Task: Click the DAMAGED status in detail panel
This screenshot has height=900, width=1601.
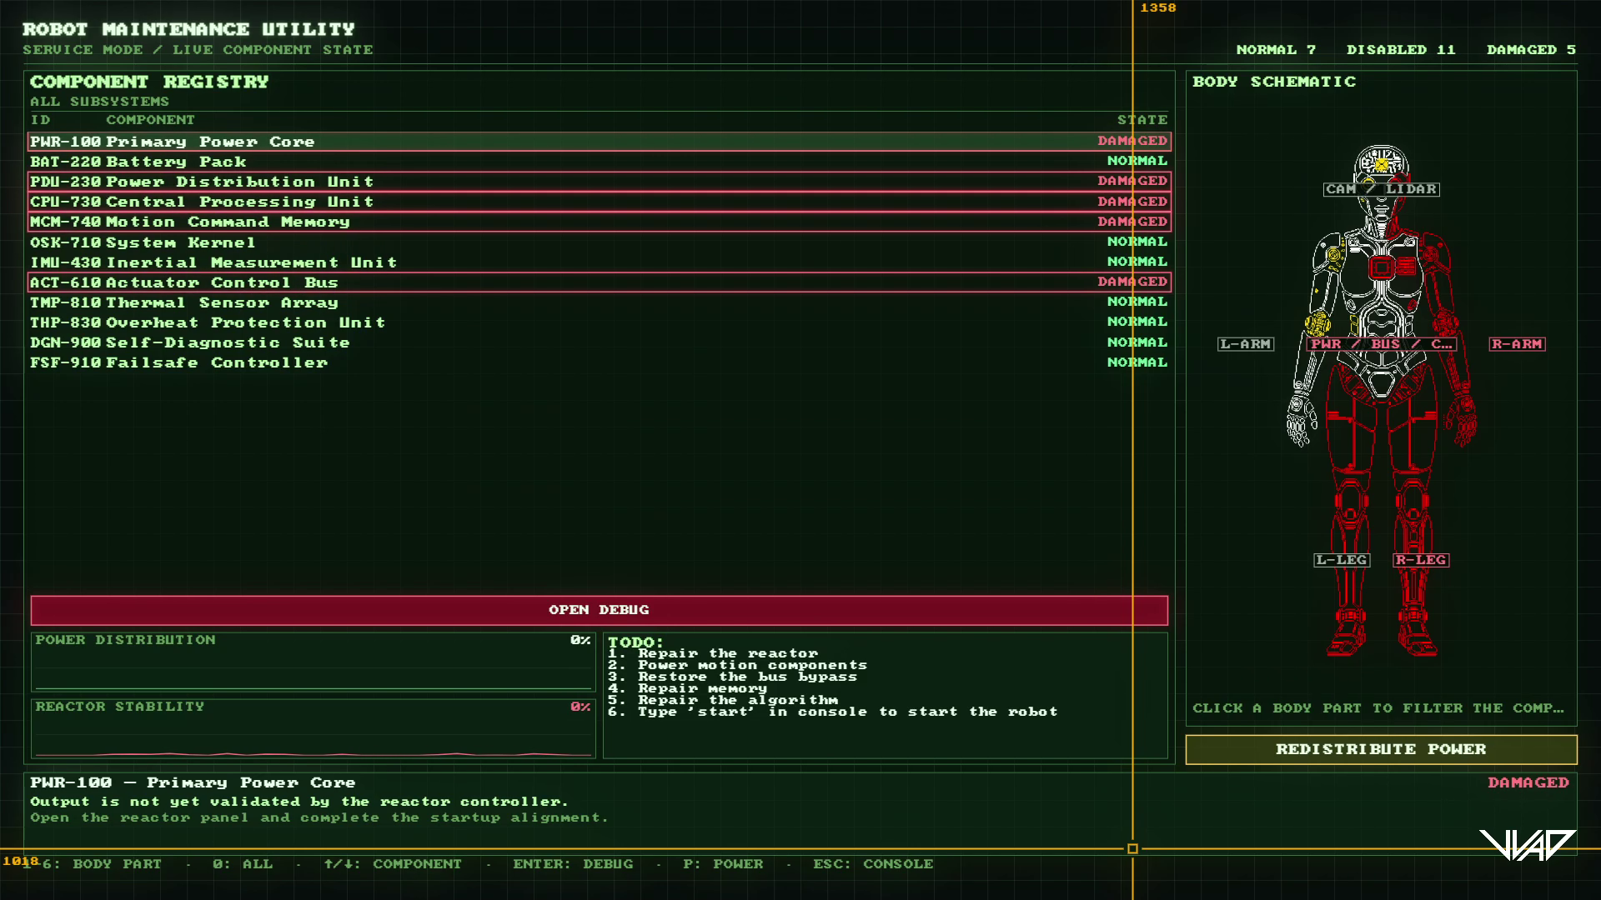Action: point(1528,782)
